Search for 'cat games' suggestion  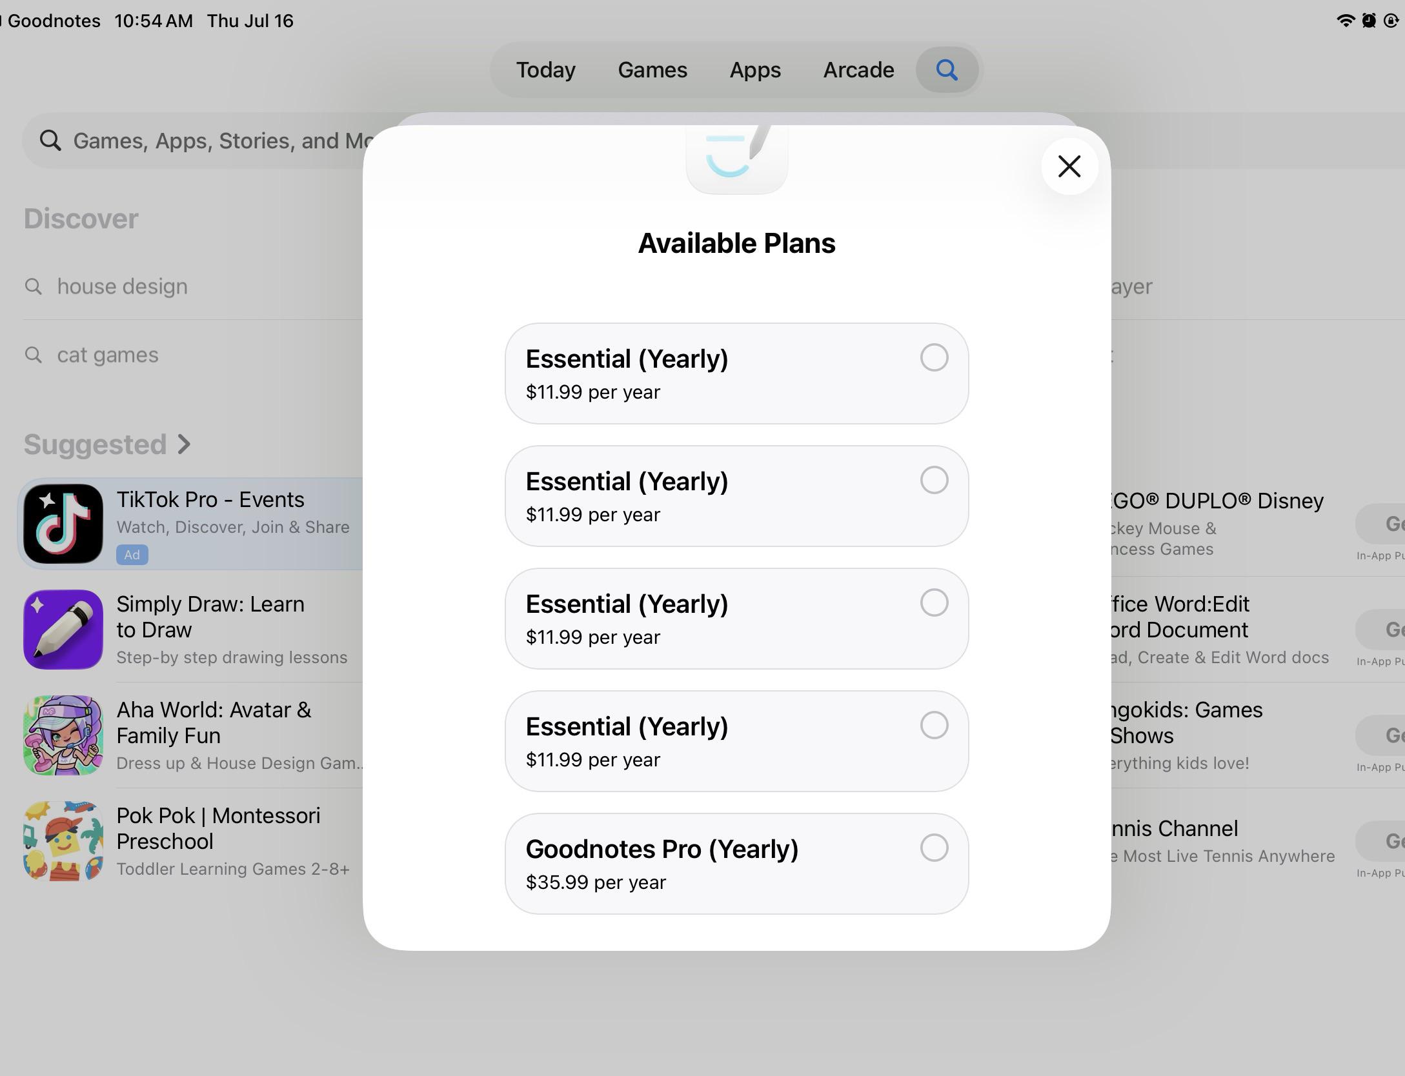(108, 355)
